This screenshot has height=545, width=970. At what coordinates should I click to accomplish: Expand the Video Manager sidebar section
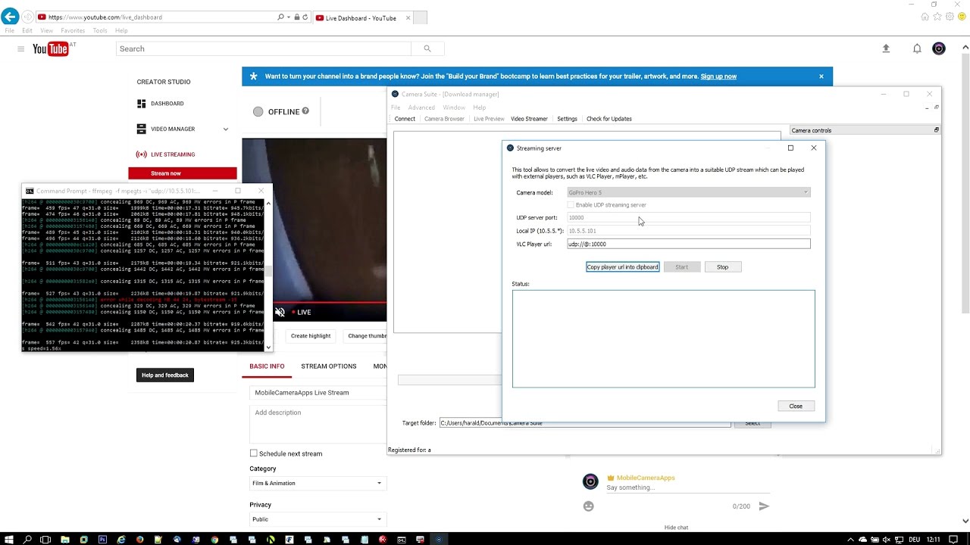coord(225,129)
